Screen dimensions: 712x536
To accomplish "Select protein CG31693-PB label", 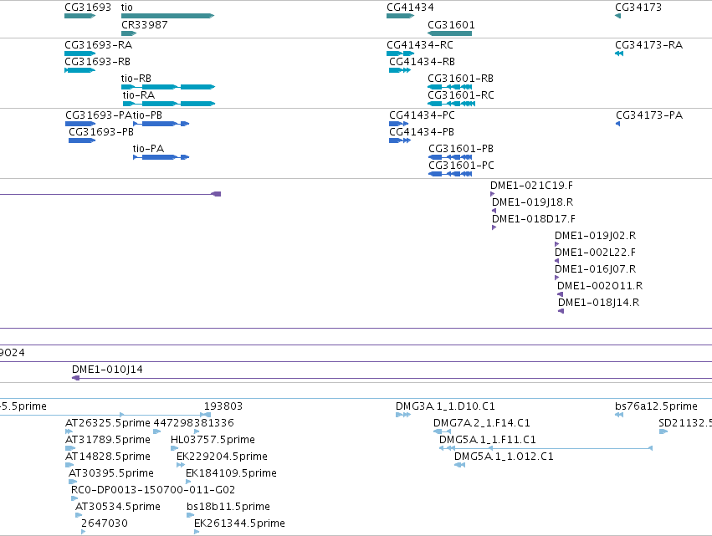I will [101, 132].
